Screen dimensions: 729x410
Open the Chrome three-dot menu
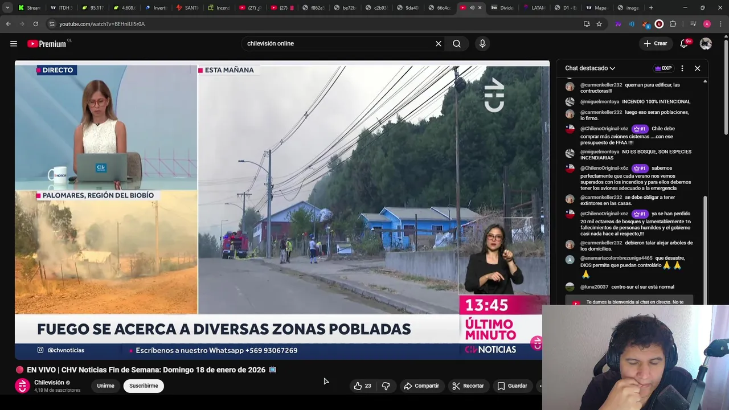pyautogui.click(x=720, y=24)
